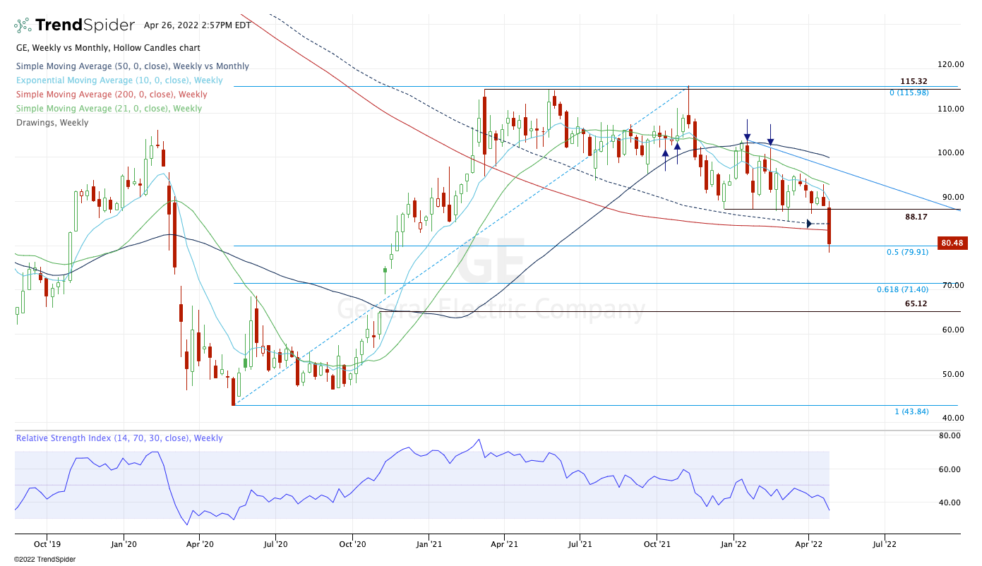Click the TrendSpider spider logo icon
The width and height of the screenshot is (982, 566).
(23, 25)
